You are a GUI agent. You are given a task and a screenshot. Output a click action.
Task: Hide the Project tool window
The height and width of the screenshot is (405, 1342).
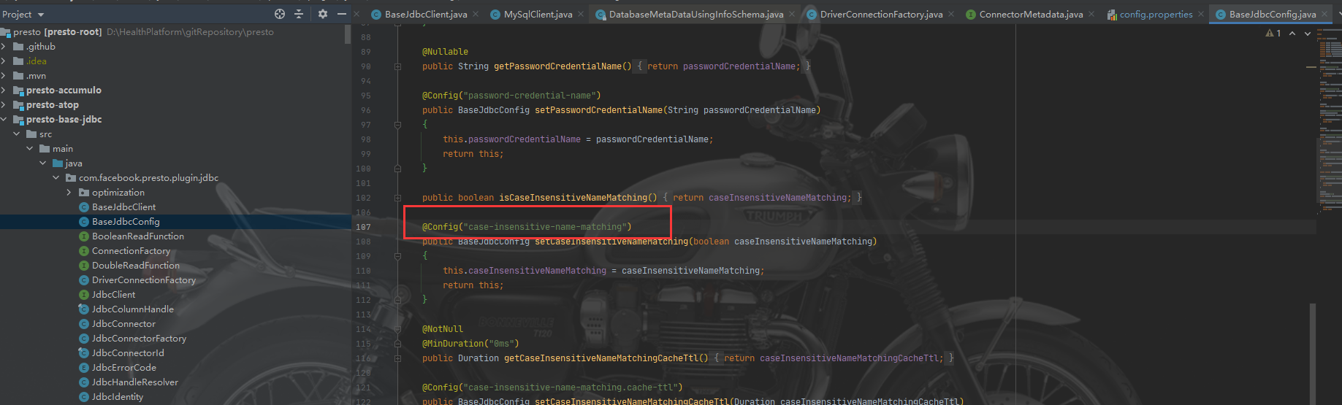[x=341, y=14]
